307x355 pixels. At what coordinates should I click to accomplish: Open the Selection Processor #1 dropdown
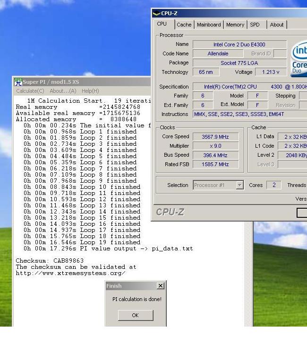pyautogui.click(x=239, y=186)
